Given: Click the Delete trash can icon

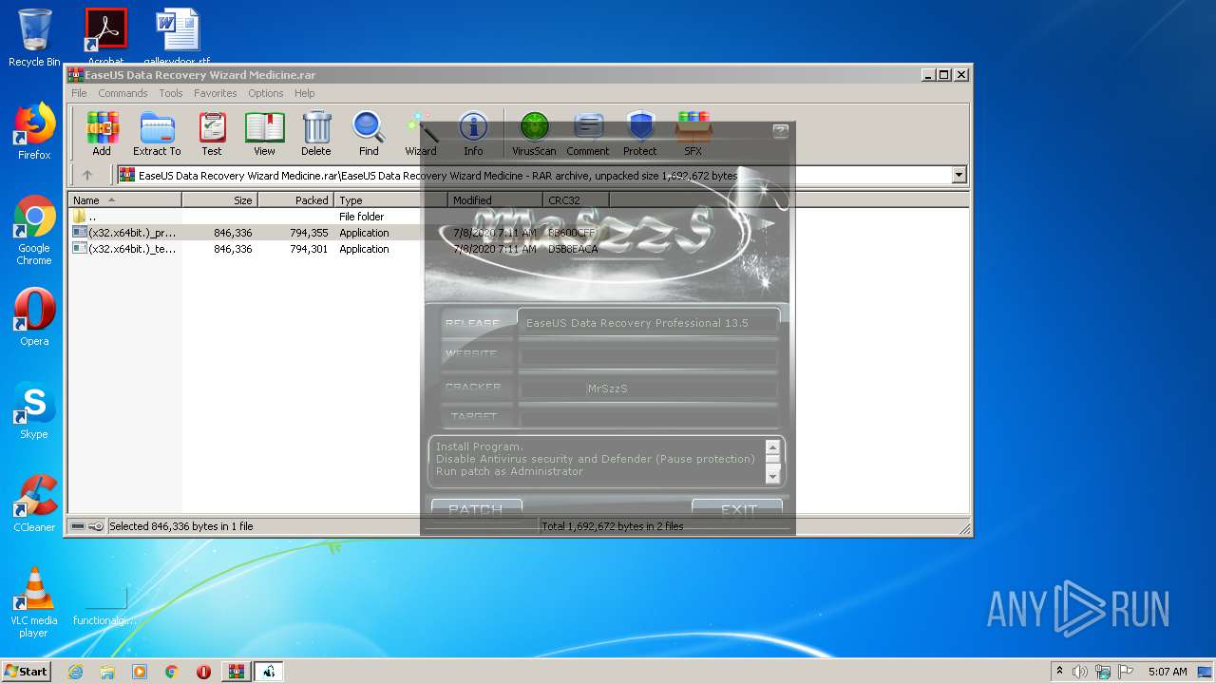Looking at the screenshot, I should coord(316,133).
